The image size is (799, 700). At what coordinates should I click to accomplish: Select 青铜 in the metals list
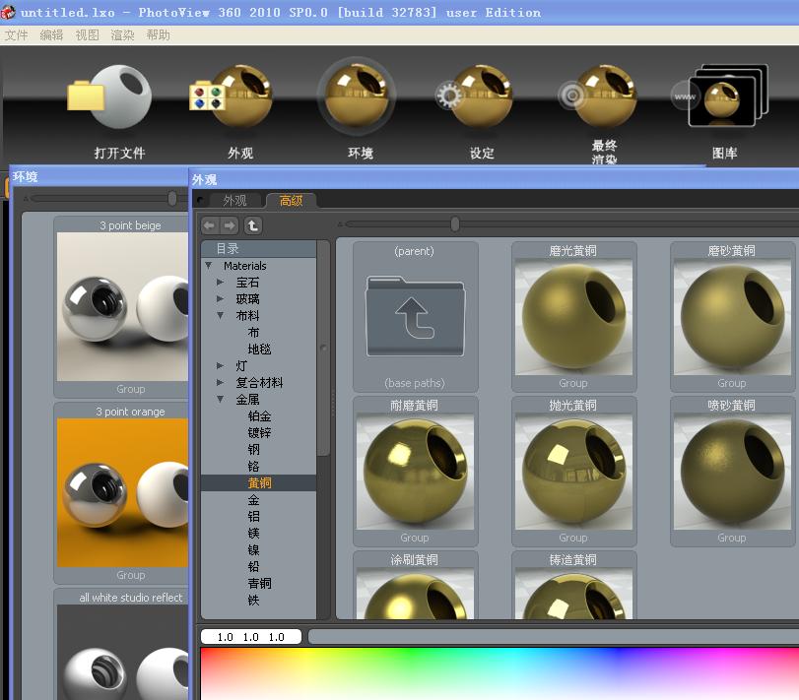pos(259,584)
